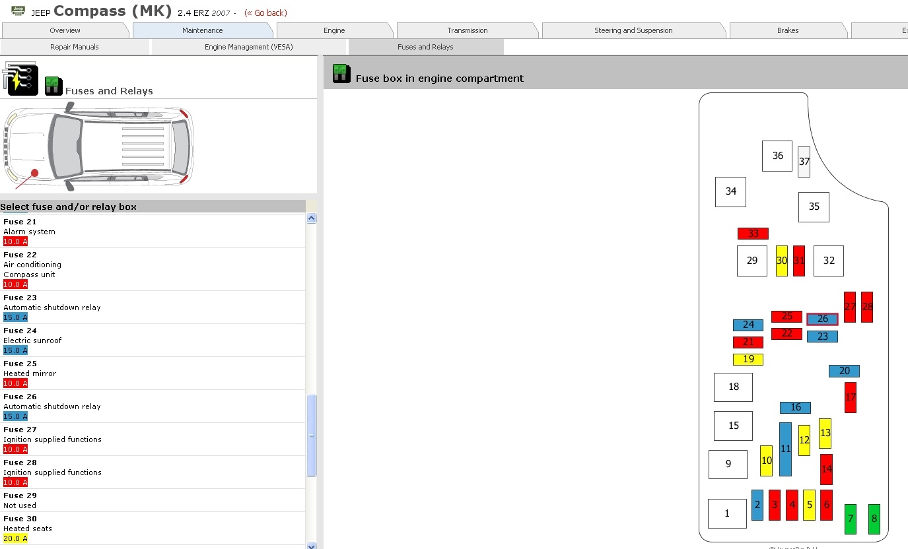908x549 pixels.
Task: Click relay 36 in the fuse box diagram
Action: [x=777, y=156]
